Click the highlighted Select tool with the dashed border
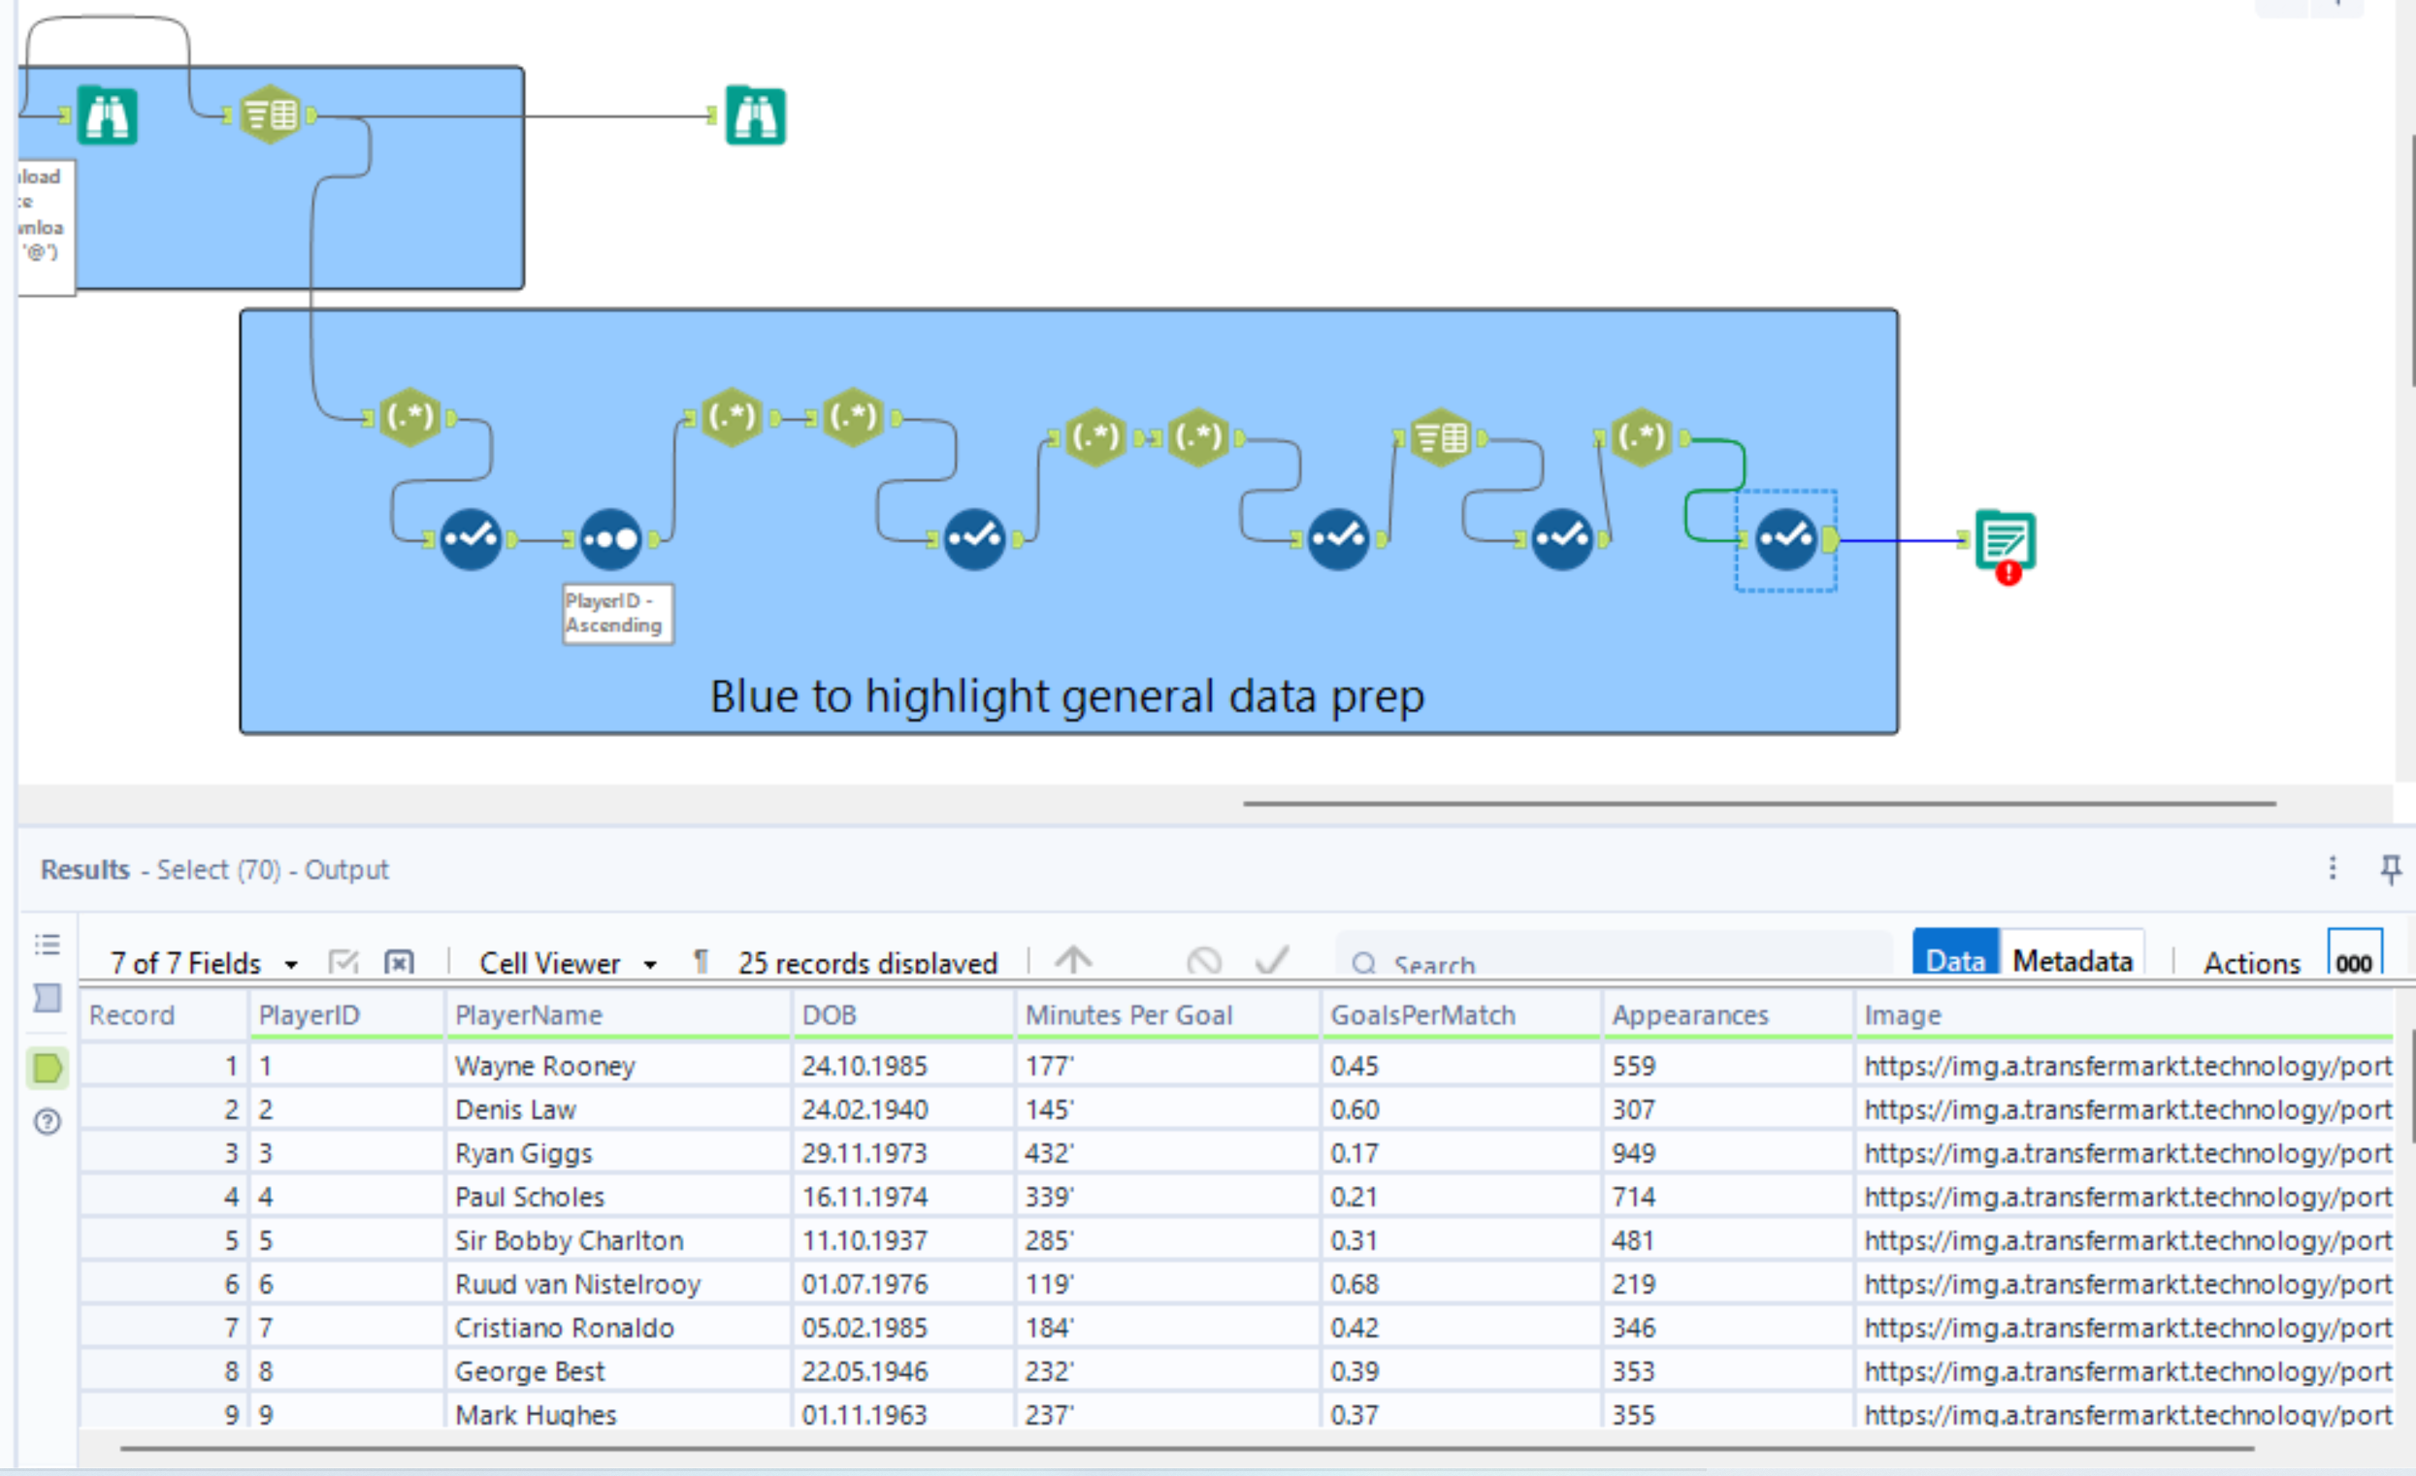Viewport: 2416px width, 1476px height. (1784, 538)
